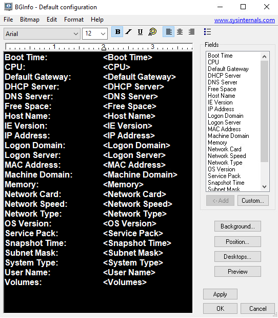This screenshot has height=318, width=278.
Task: Visit the www.sysinternals.com link
Action: coord(245,20)
